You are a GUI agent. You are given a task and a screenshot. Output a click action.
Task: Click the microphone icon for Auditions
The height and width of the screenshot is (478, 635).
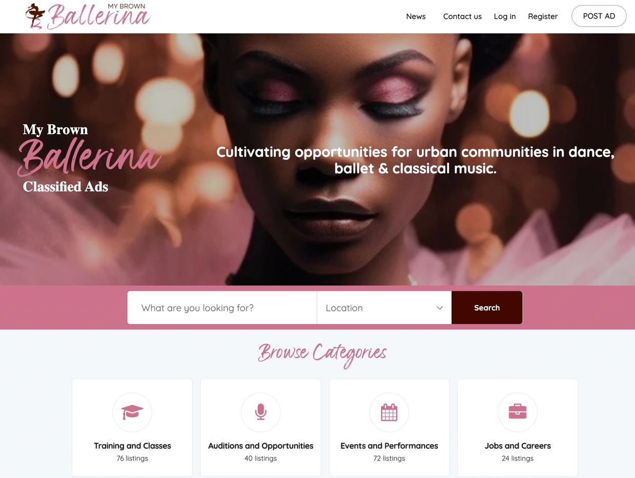pos(261,412)
